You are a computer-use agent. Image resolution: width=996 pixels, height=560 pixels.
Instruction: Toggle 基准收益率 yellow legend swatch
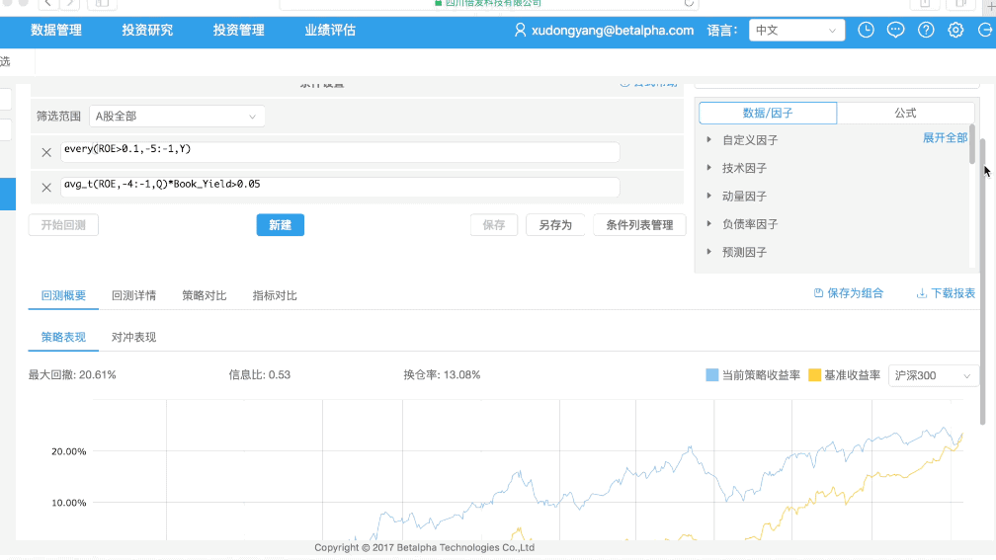coord(814,375)
